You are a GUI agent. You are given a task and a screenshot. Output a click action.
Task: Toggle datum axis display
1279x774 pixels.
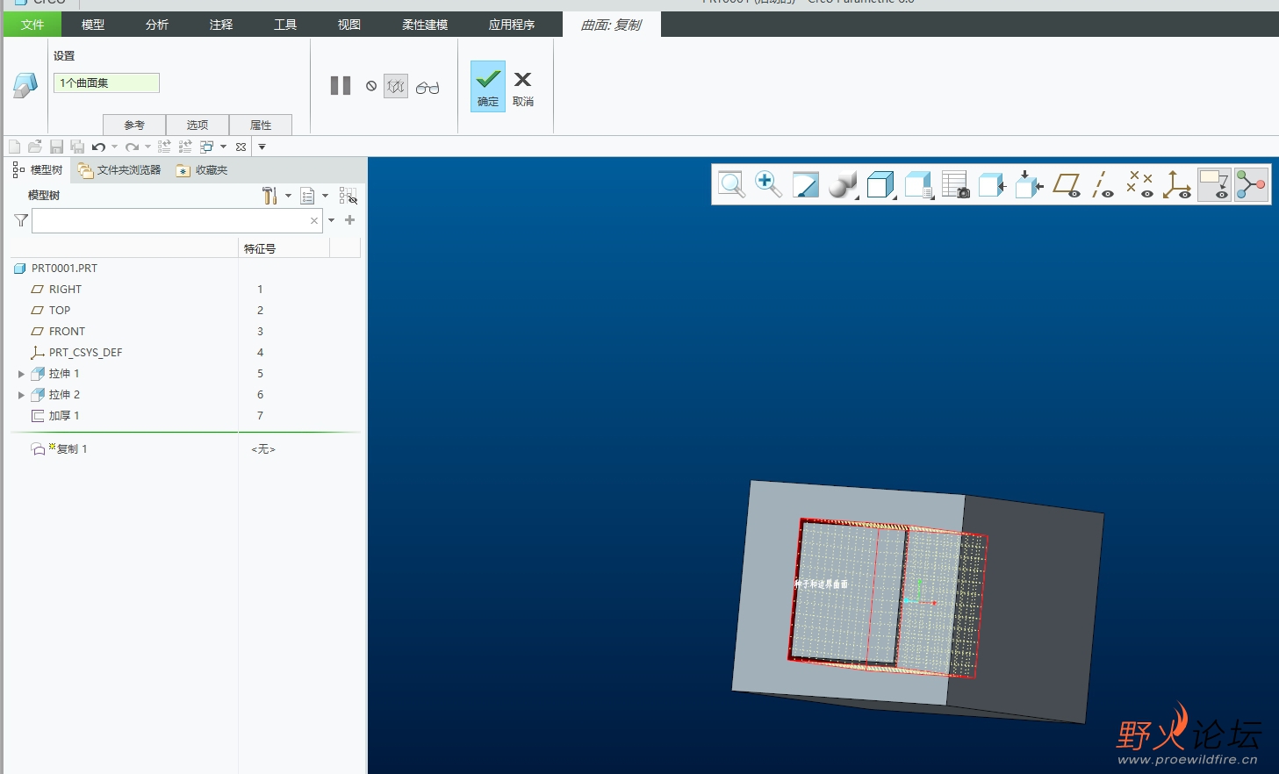[1103, 184]
